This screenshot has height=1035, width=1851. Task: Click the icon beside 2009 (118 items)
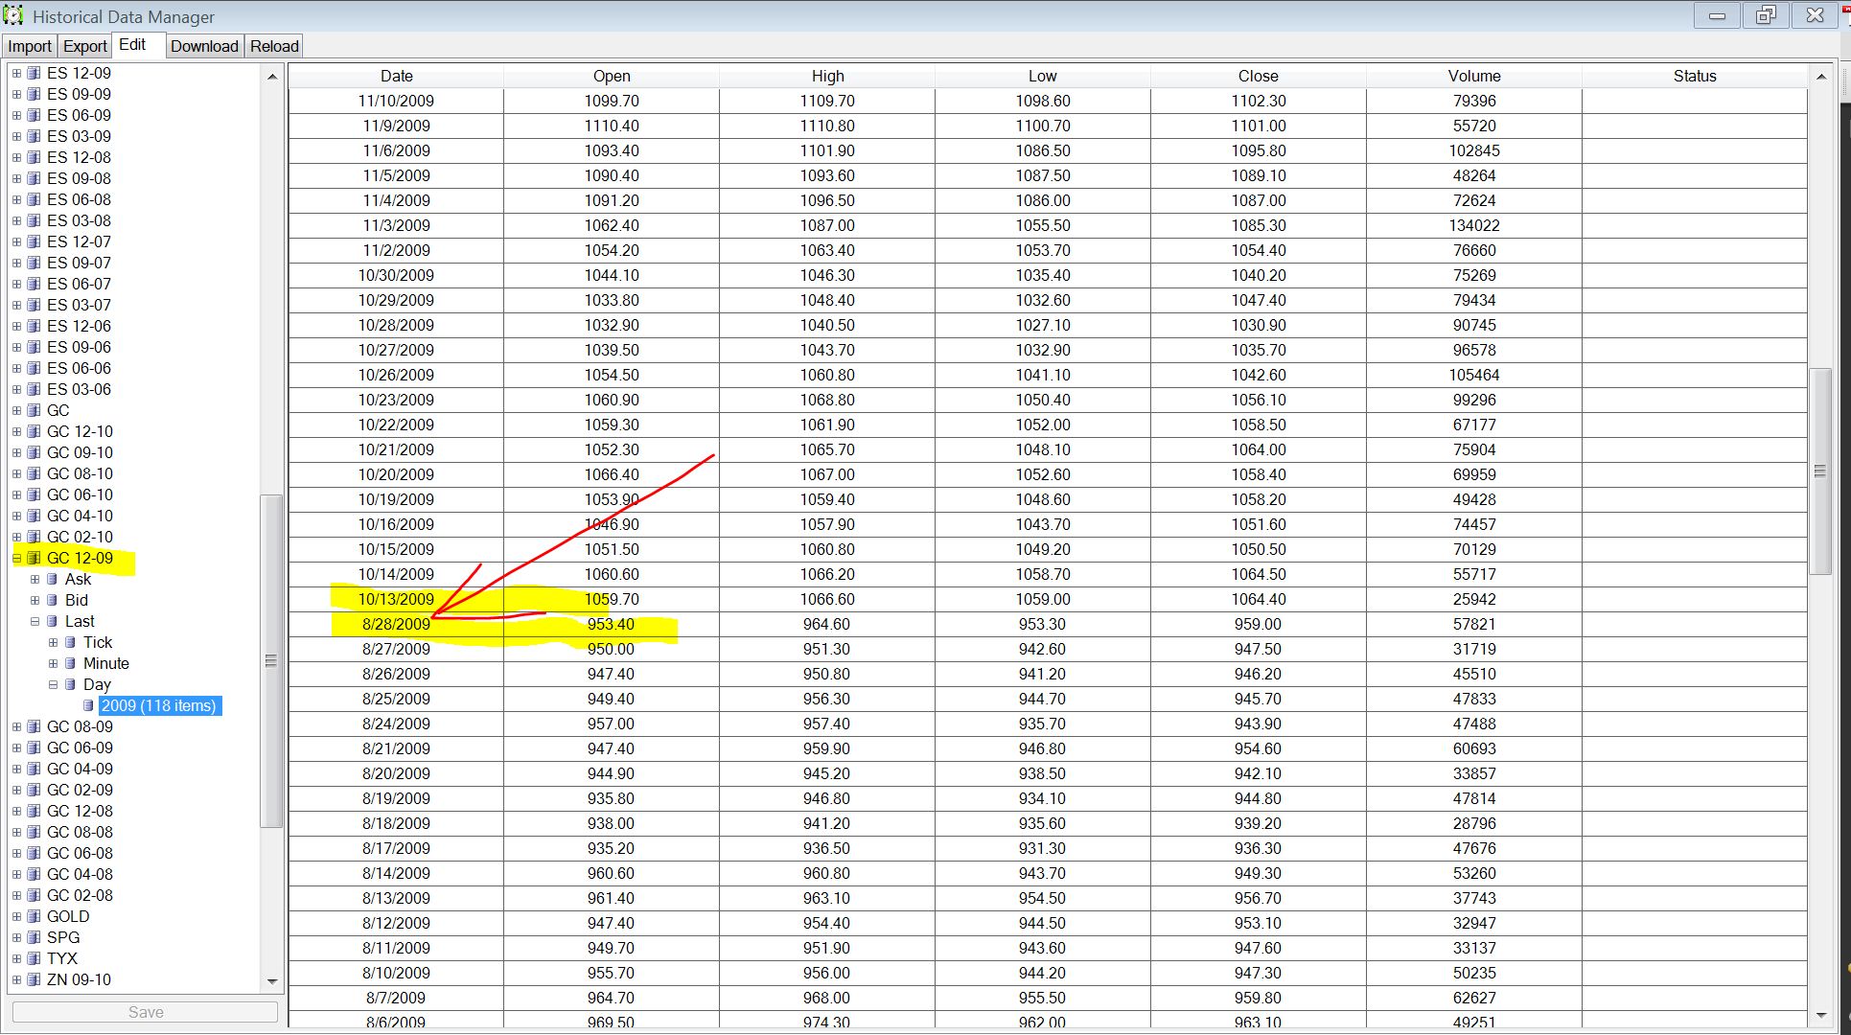[88, 705]
